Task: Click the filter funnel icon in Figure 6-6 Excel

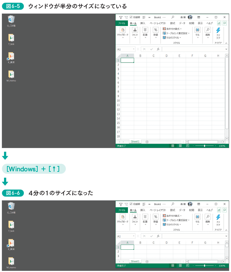Action: (x=121, y=204)
